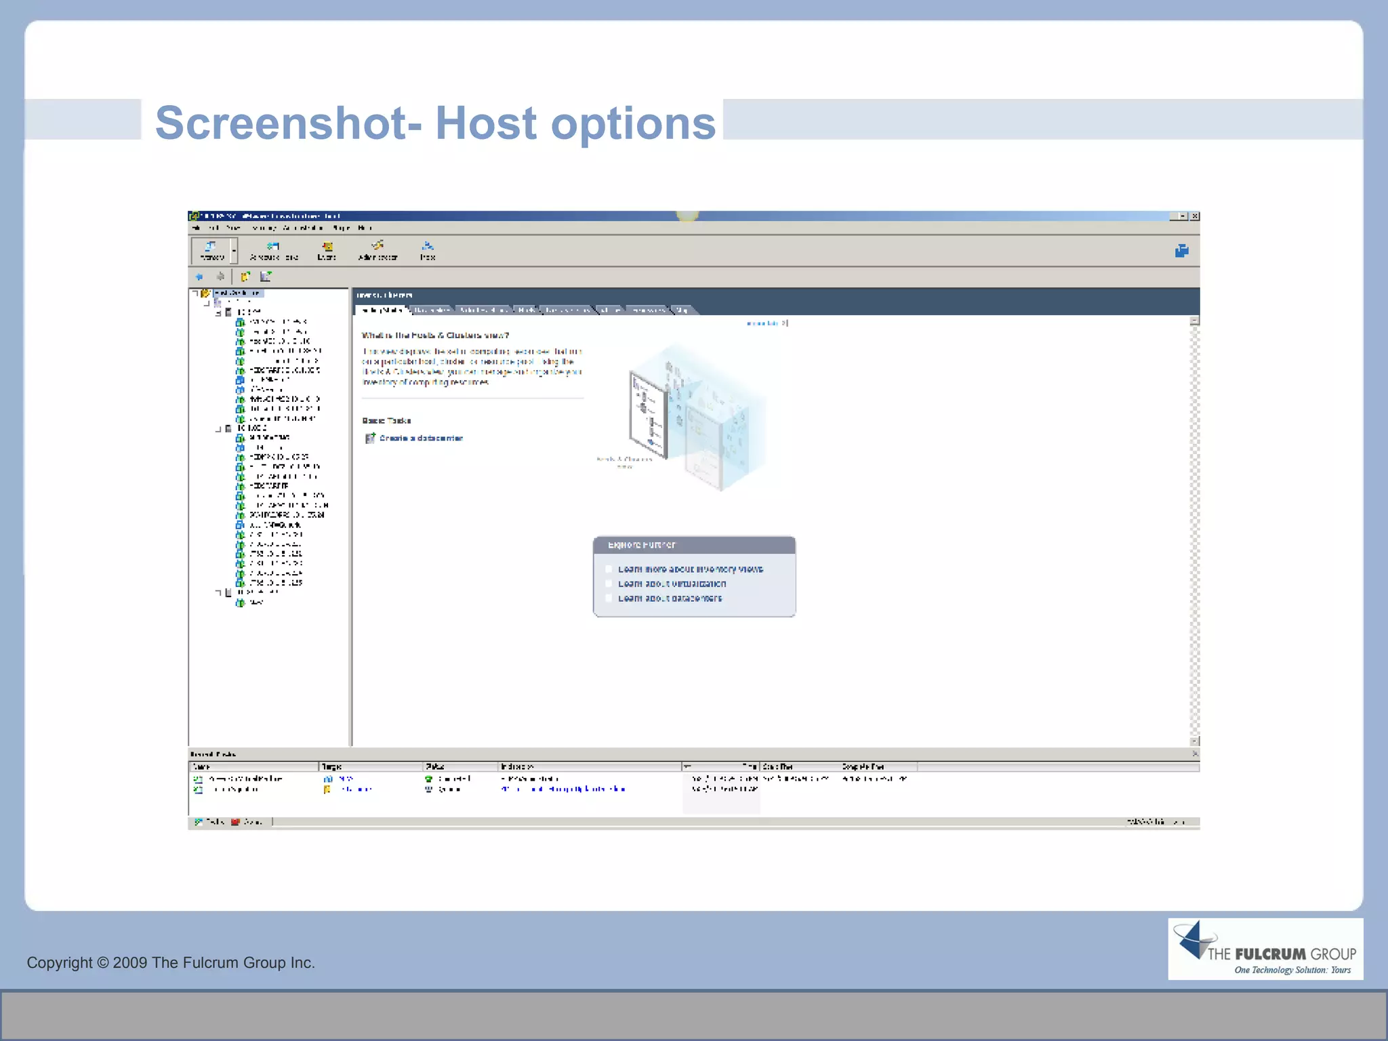Switch to the Alarms tab

pos(611,310)
